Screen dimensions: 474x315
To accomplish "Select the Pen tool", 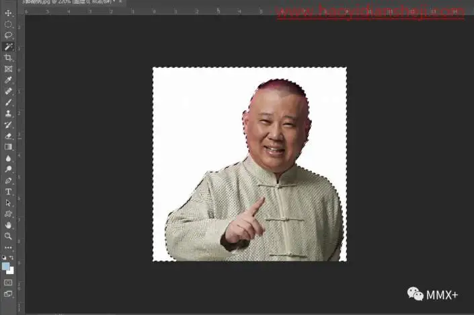I will pyautogui.click(x=8, y=180).
